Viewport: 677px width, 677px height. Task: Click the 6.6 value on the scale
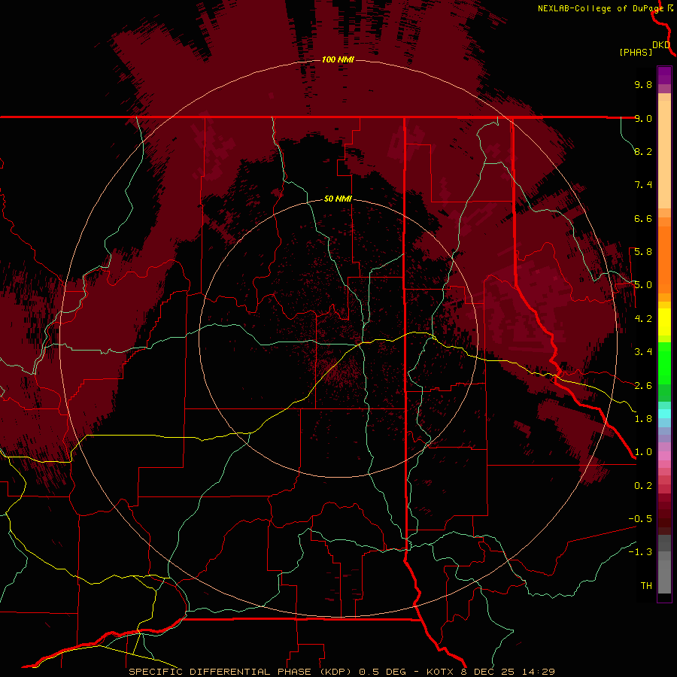643,218
